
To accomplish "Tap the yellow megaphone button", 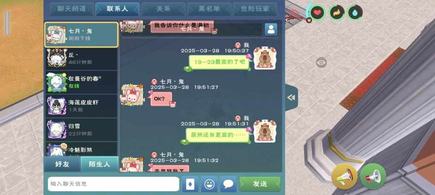I will 344,176.
